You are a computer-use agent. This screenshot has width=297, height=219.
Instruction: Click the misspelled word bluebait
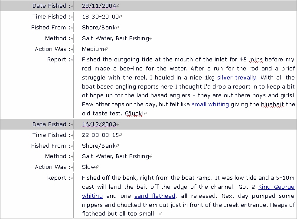[x=272, y=104]
